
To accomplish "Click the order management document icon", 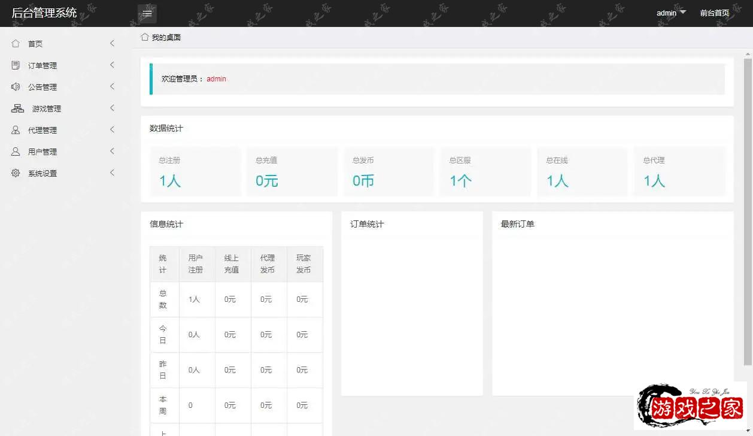I will [x=16, y=65].
